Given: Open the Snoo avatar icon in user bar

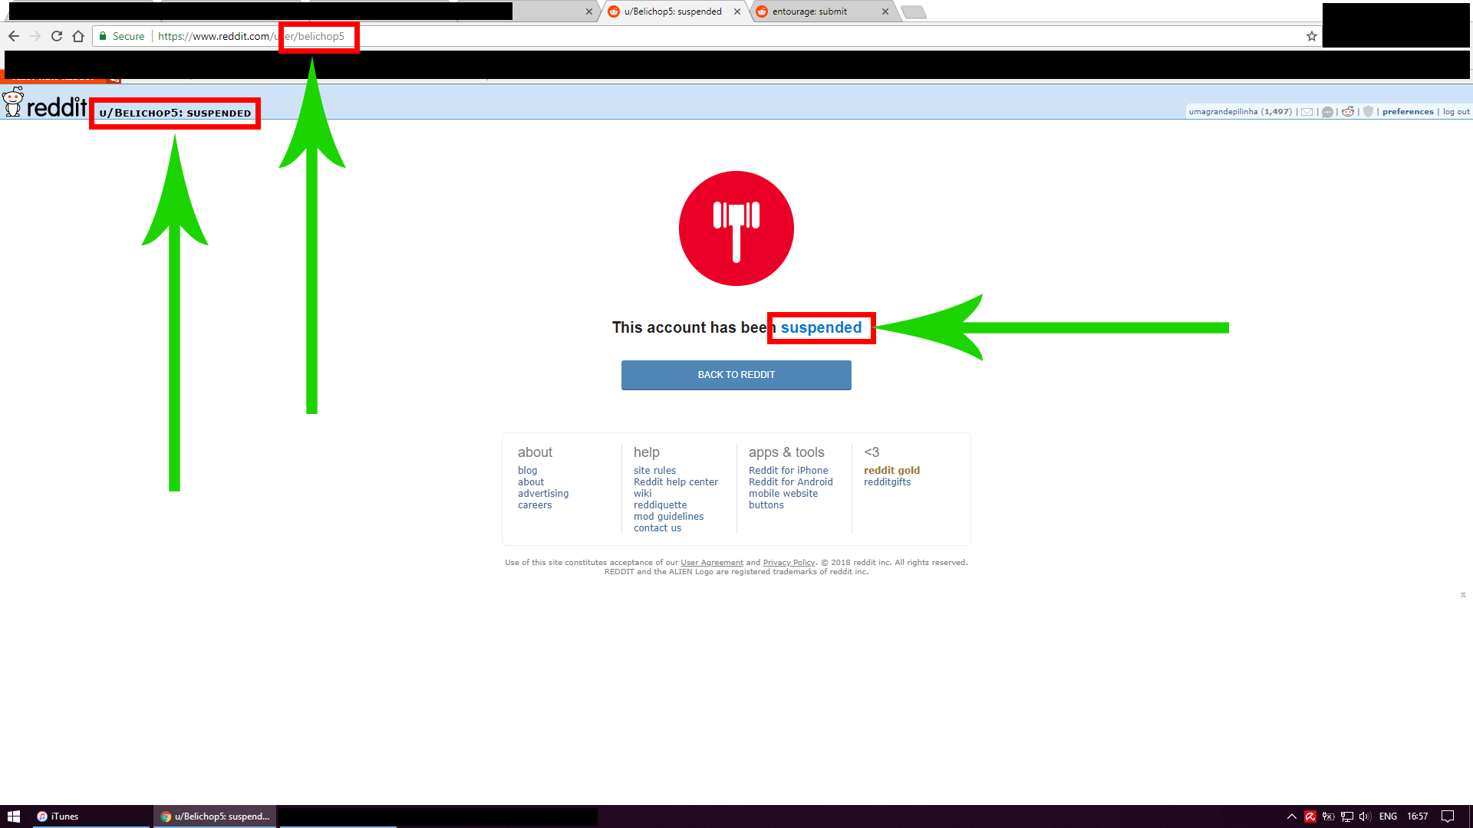Looking at the screenshot, I should (x=1348, y=112).
